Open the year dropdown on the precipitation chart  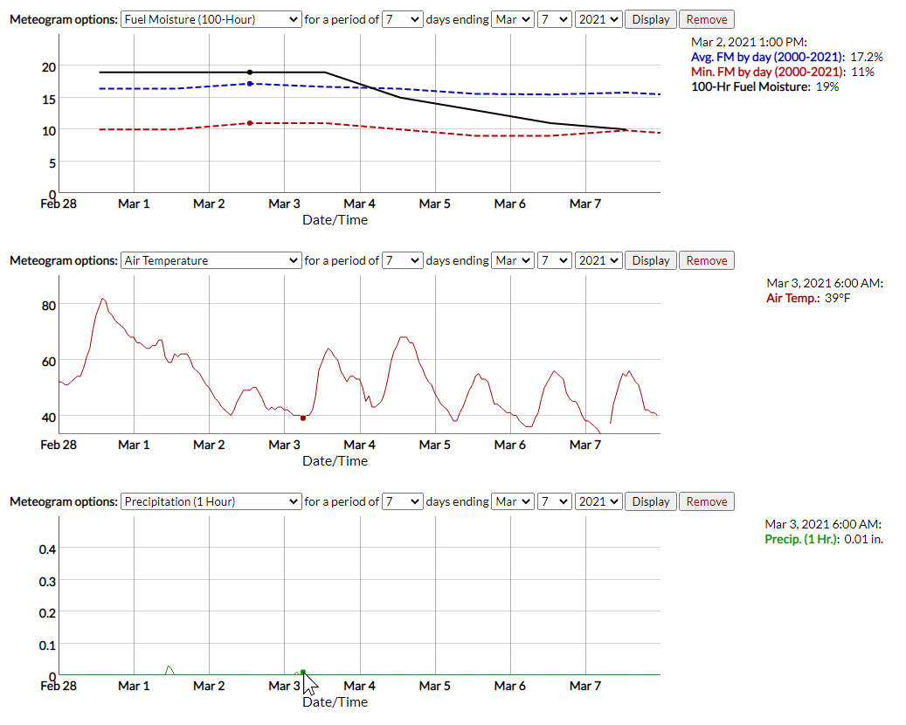pos(598,501)
